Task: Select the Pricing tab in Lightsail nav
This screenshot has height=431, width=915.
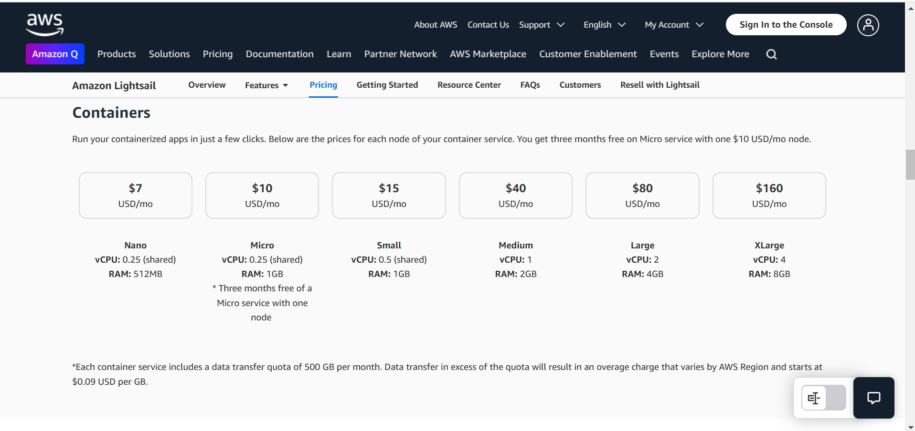Action: point(323,85)
